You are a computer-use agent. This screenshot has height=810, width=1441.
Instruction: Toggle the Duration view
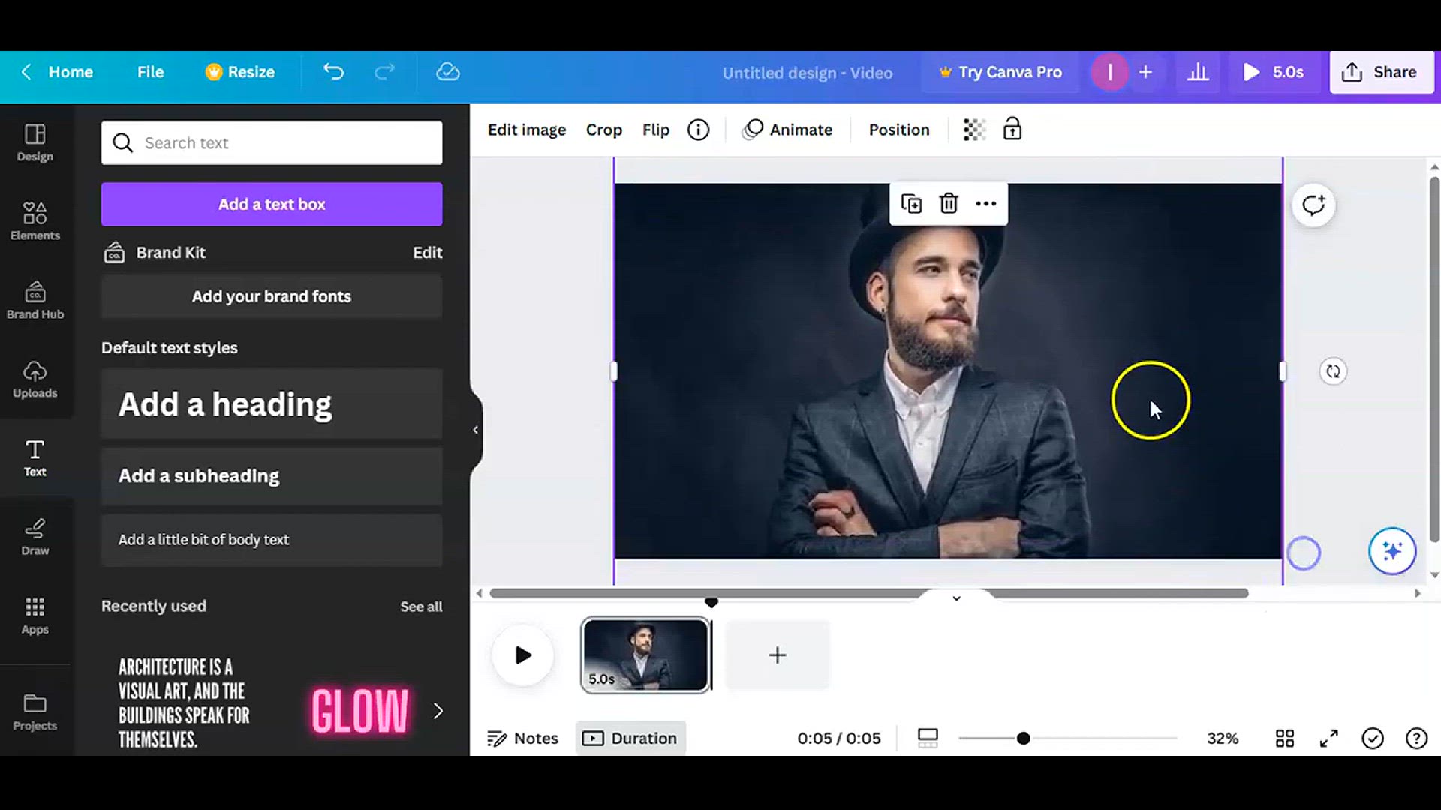click(x=630, y=739)
